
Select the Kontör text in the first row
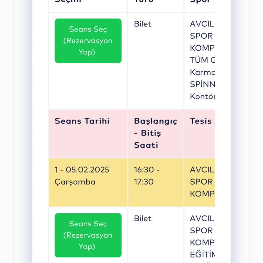[x=202, y=97]
